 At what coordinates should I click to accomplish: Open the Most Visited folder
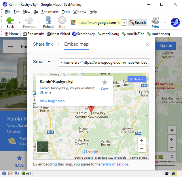coord(58,34)
